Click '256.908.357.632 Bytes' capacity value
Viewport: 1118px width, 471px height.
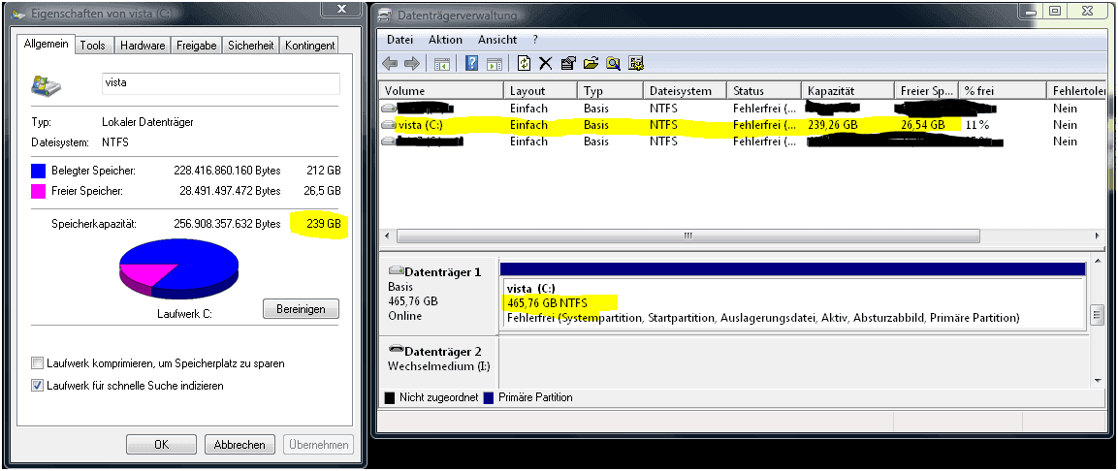pos(228,224)
